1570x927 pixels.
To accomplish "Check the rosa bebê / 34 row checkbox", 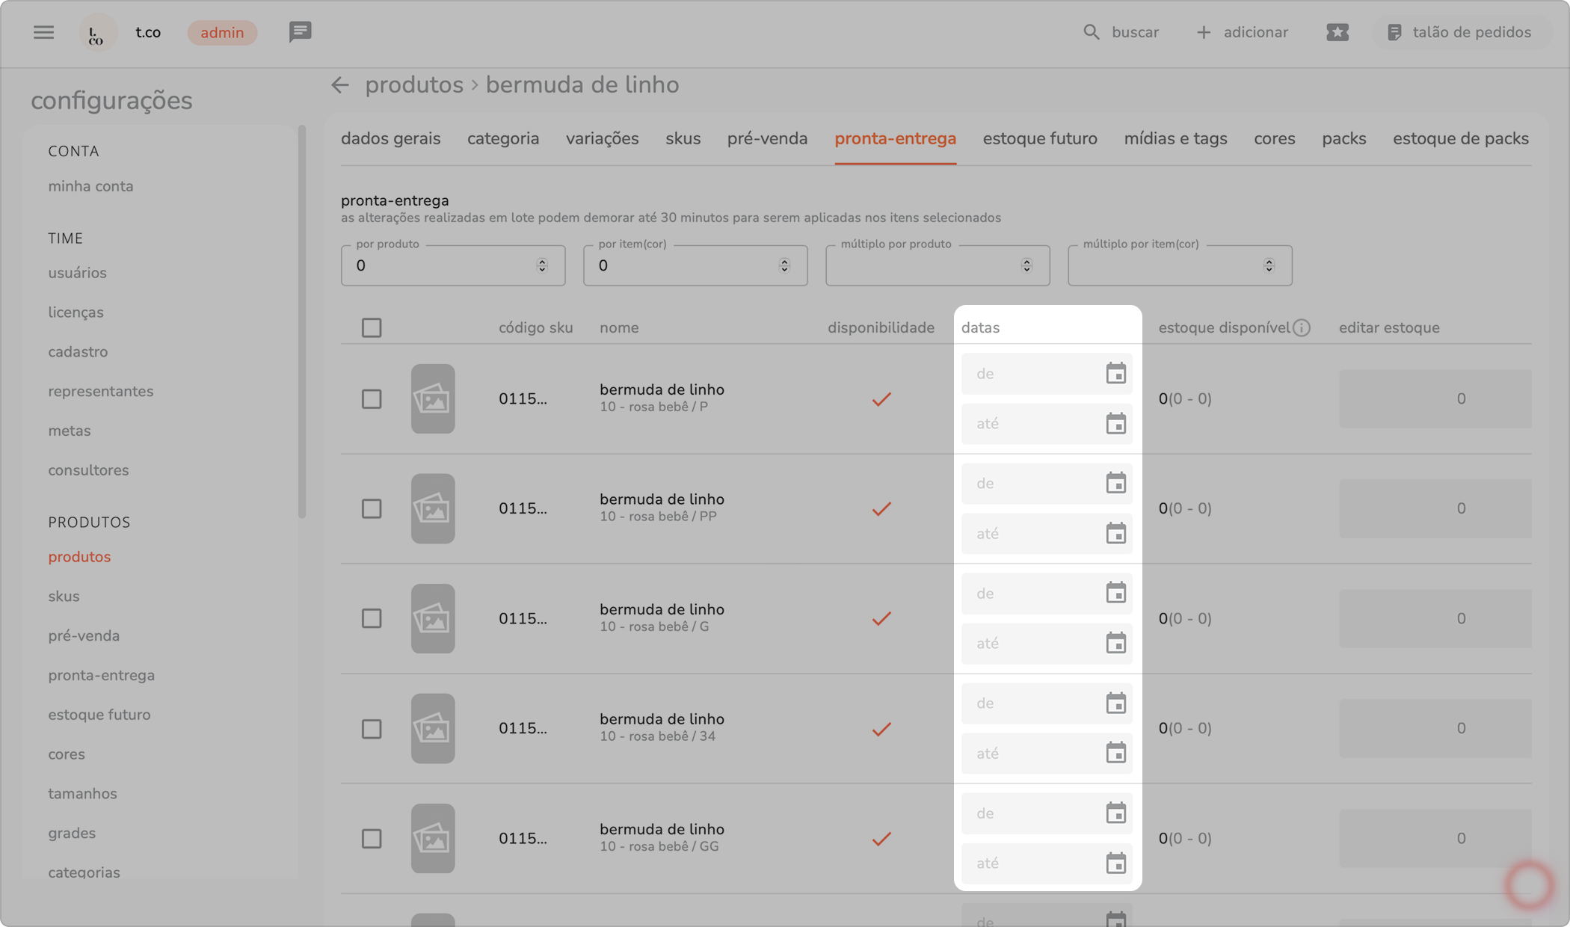I will click(x=372, y=729).
